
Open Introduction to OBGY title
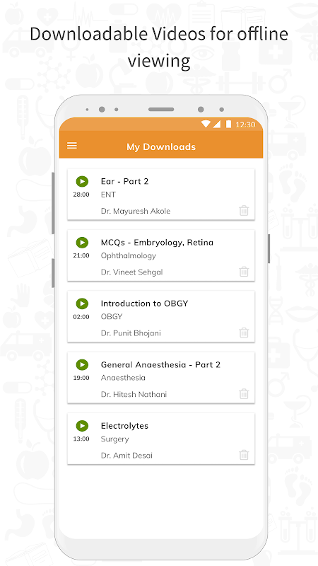click(x=145, y=304)
